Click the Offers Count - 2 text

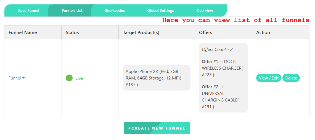tap(217, 50)
